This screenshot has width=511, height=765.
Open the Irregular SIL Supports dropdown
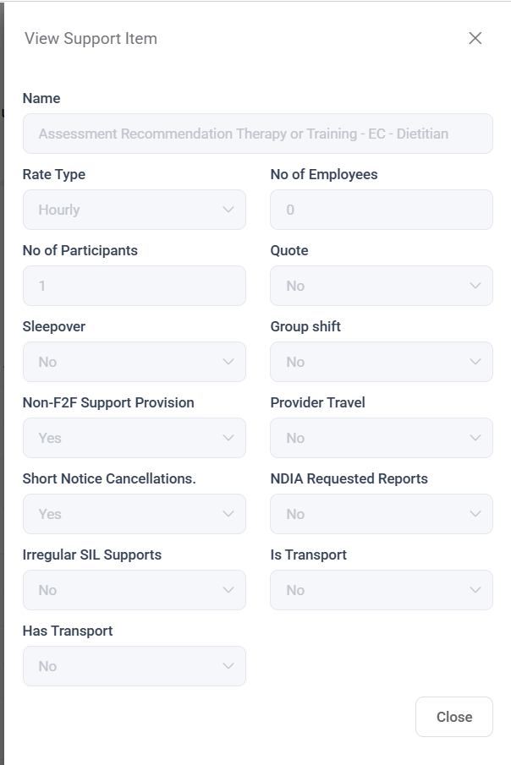click(x=134, y=590)
